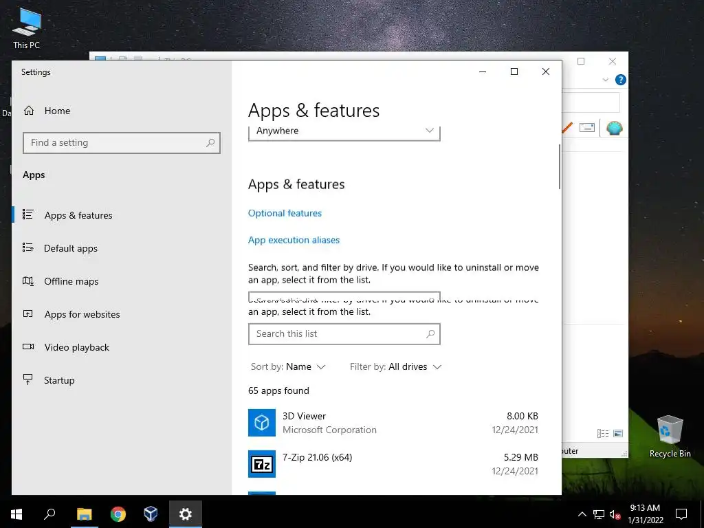Select Recycle Bin desktop icon
Viewport: 704px width, 528px height.
click(670, 437)
